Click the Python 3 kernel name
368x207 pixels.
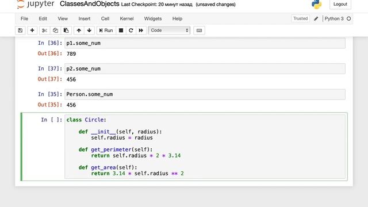click(x=334, y=18)
